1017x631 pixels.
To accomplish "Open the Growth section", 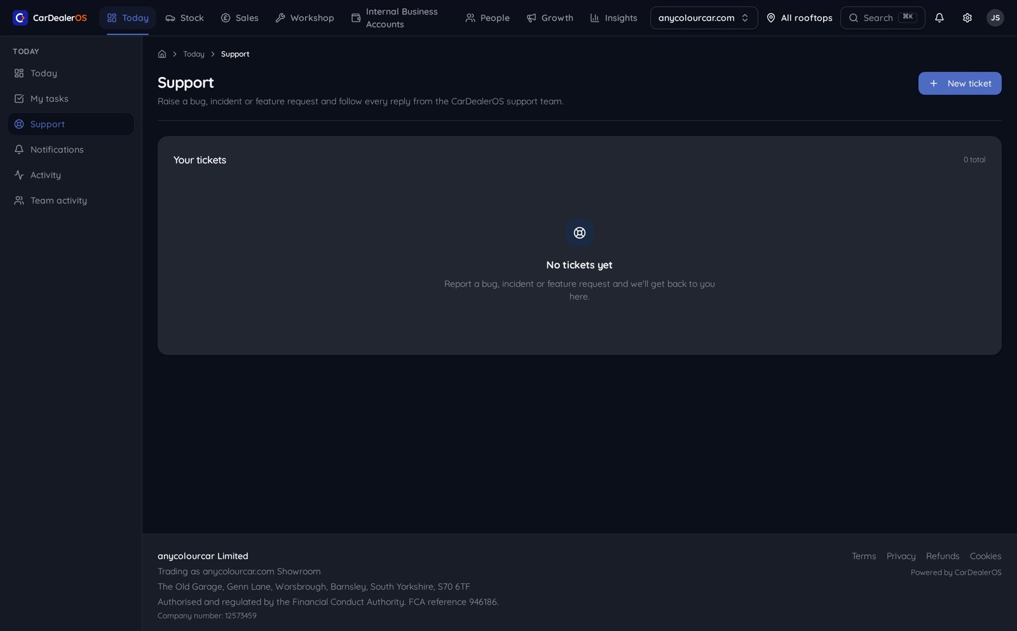I will tap(550, 18).
